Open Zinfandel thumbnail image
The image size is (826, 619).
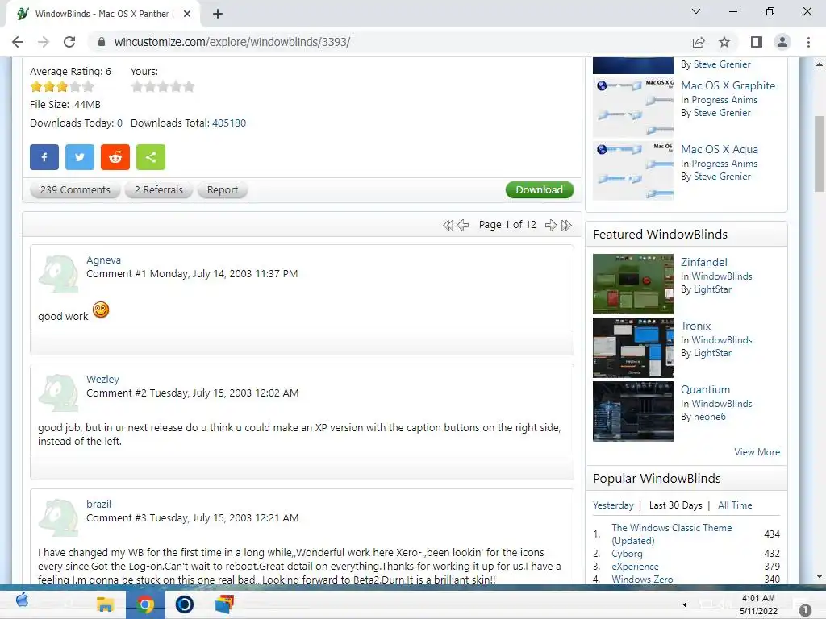coord(632,285)
